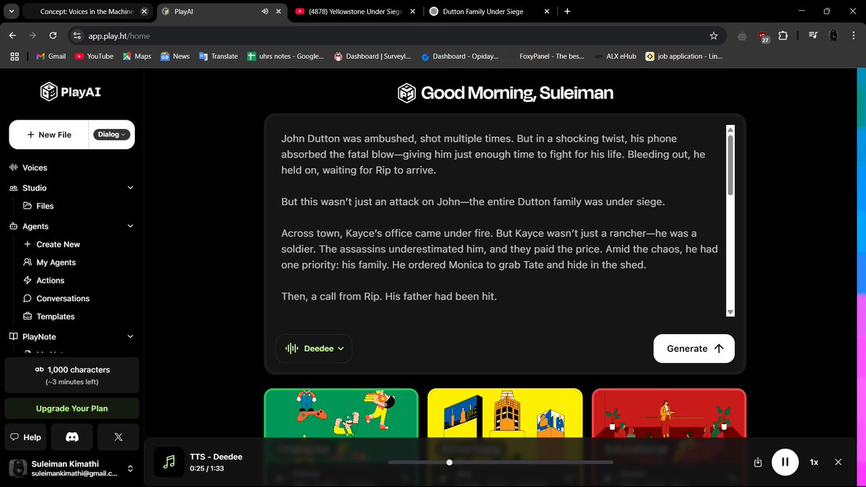
Task: Open the YouTube bookmark
Action: click(94, 56)
